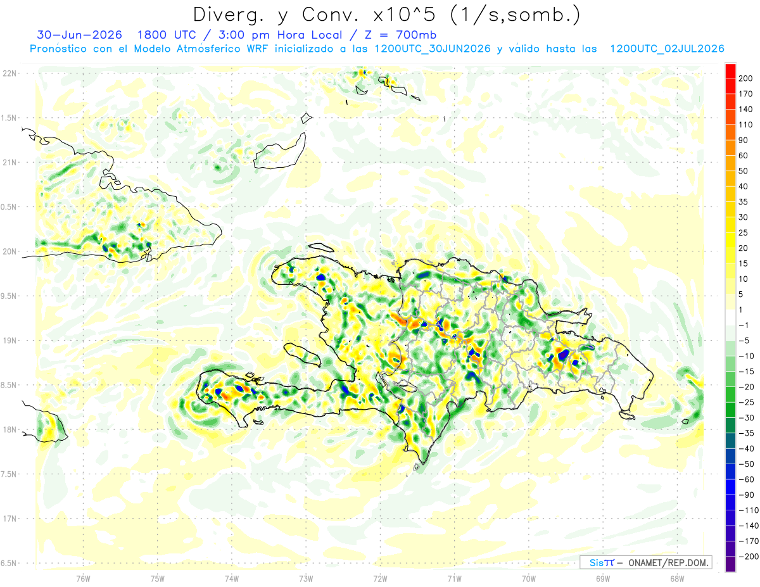Click the '-10' color scale label
This screenshot has height=587, width=760.
[x=745, y=357]
